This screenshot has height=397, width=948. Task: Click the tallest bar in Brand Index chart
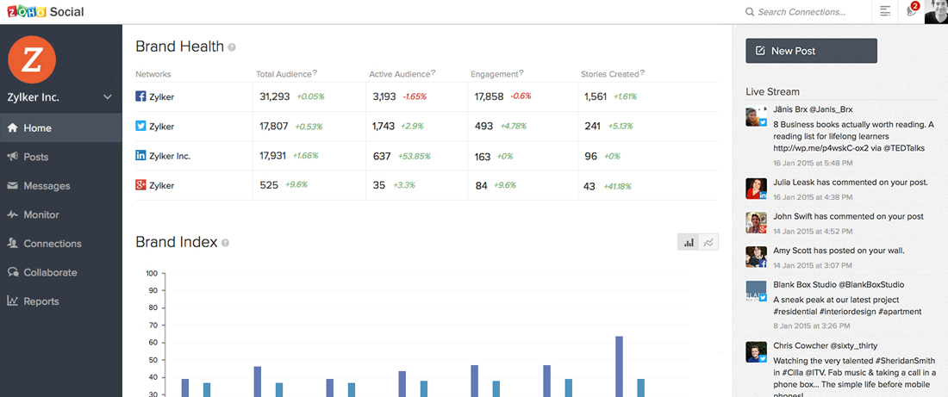click(619, 366)
